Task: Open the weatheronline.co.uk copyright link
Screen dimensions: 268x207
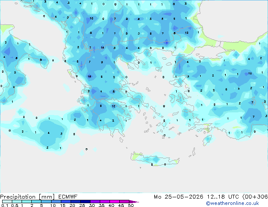Action: (x=232, y=203)
